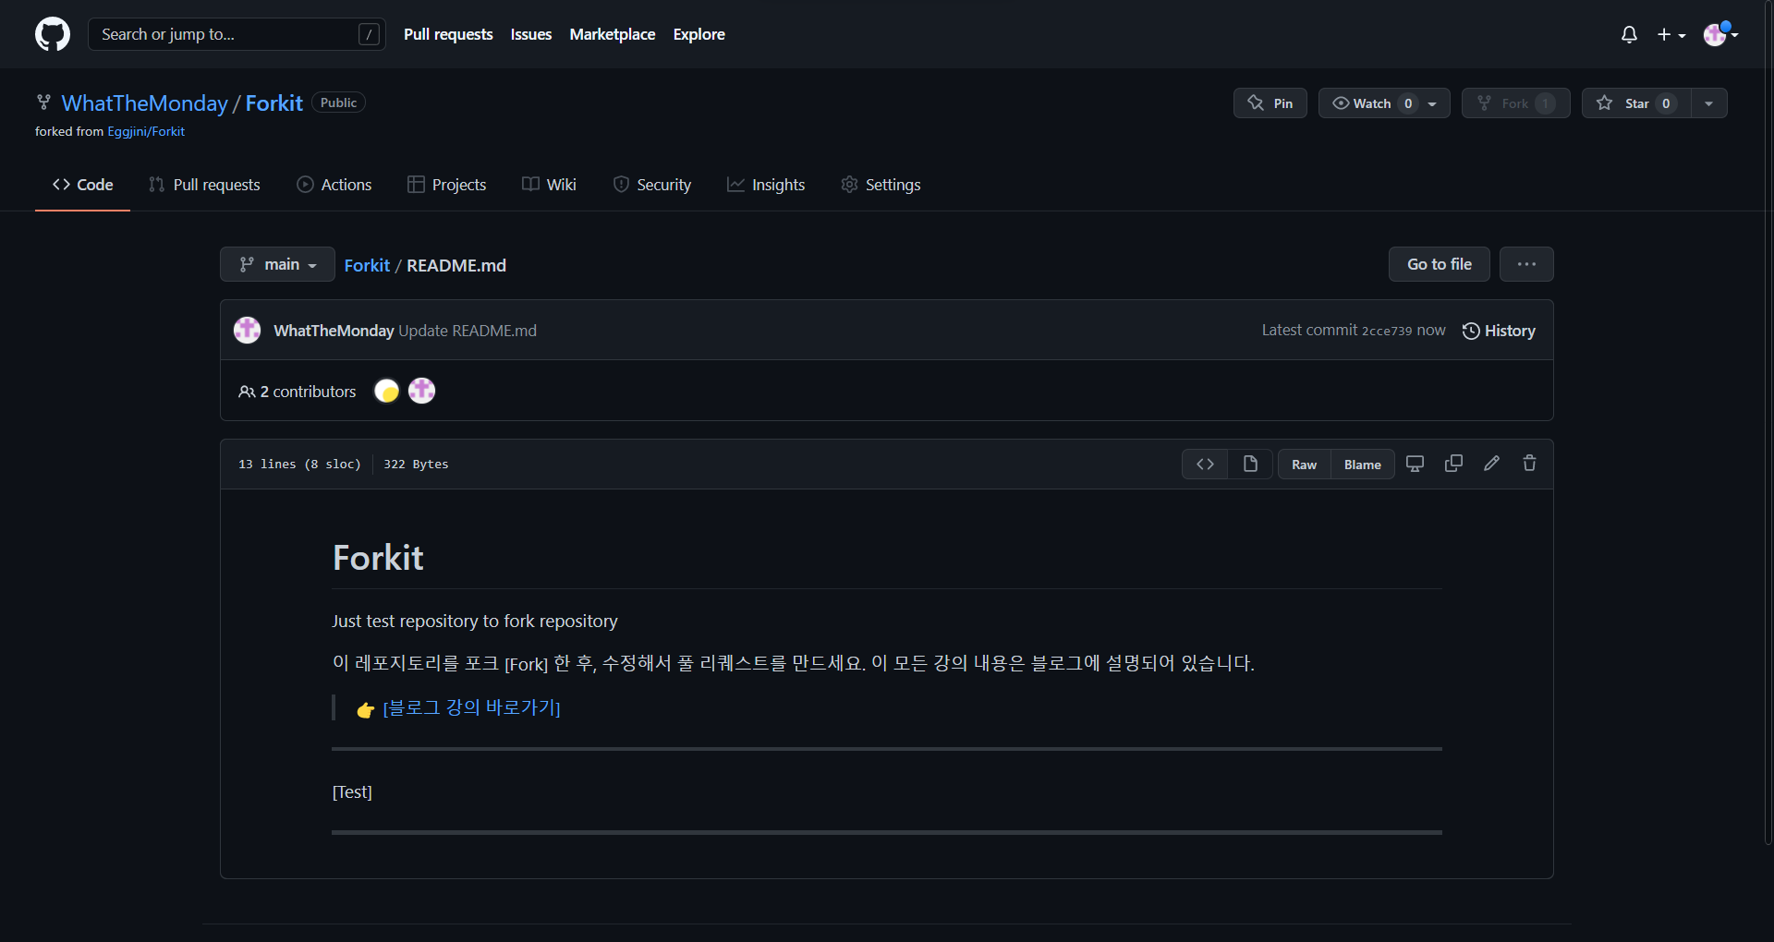
Task: Switch to the Wiki tab
Action: (550, 185)
